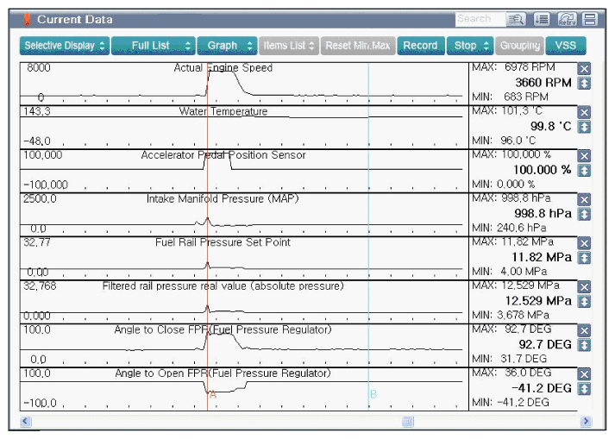Screen dimensions: 615x439
Task: Click the MIN: 240.6 hPa reading
Action: point(509,228)
